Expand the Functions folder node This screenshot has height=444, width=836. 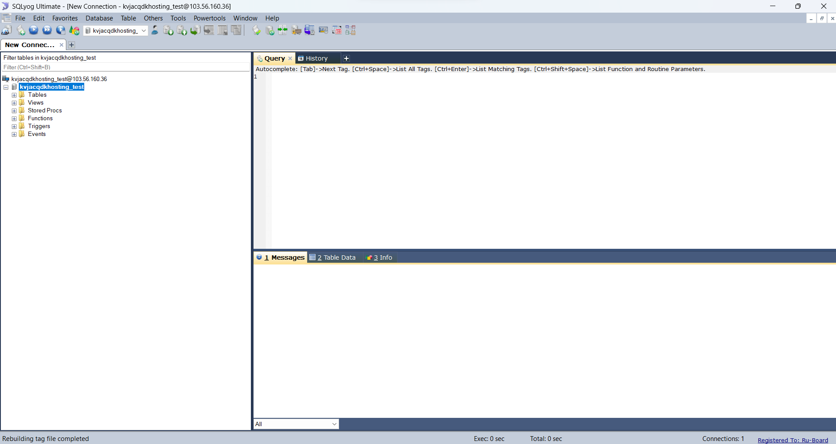coord(14,119)
